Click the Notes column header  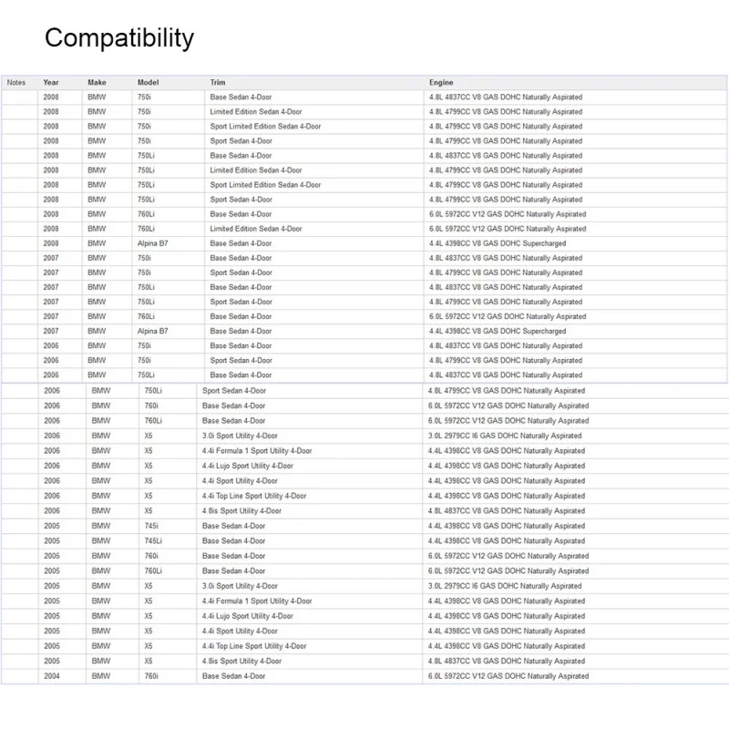[x=16, y=82]
